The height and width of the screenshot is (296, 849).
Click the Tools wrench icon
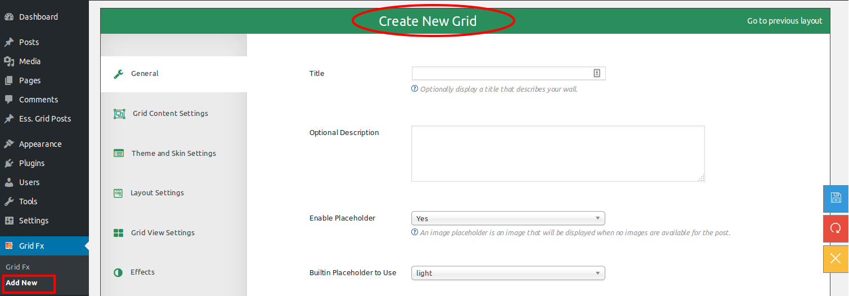click(x=9, y=201)
